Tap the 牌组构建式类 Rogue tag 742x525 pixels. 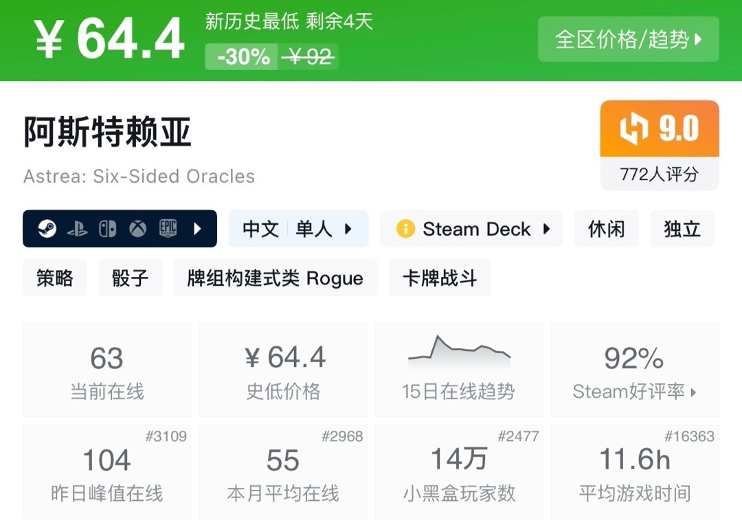(275, 278)
